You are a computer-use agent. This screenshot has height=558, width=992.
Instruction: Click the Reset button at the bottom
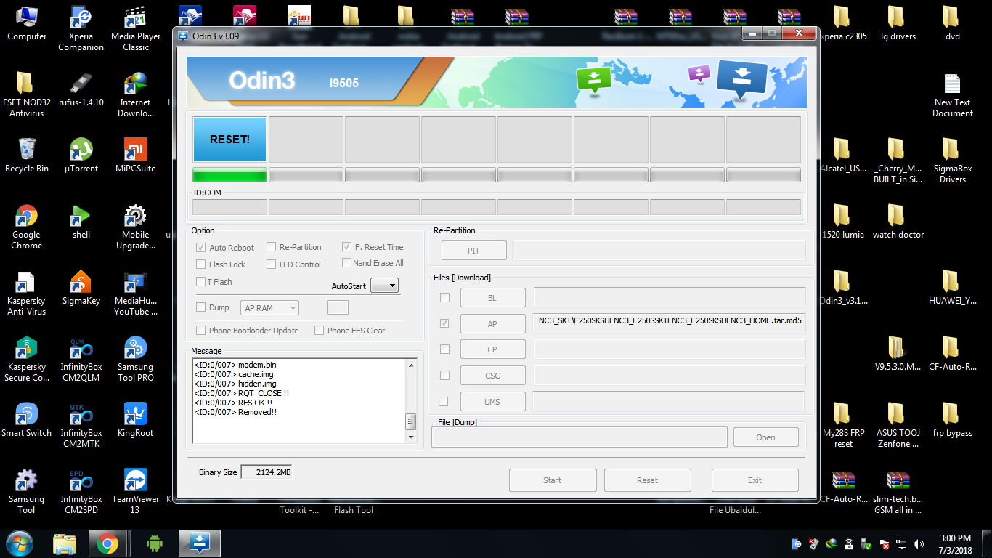click(x=648, y=480)
